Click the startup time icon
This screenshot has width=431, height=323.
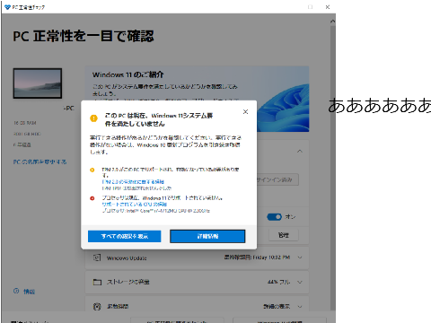click(x=97, y=306)
